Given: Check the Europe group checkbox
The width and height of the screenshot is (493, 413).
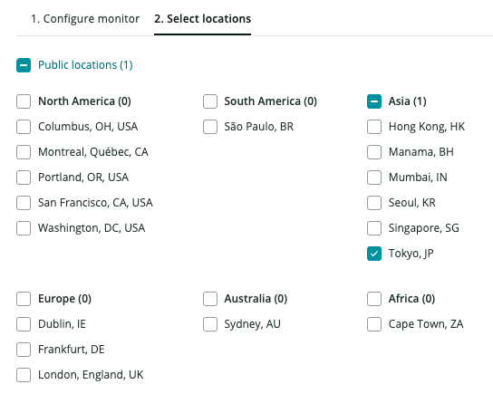Looking at the screenshot, I should (24, 299).
